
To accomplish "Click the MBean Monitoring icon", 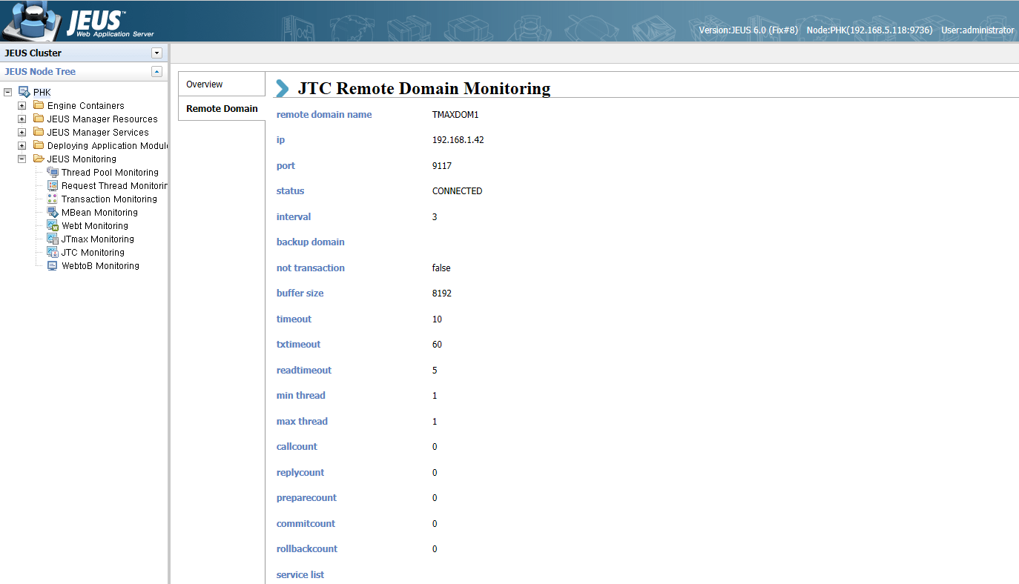I will pyautogui.click(x=52, y=212).
